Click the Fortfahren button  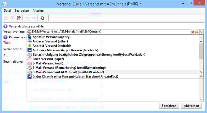tap(169, 106)
